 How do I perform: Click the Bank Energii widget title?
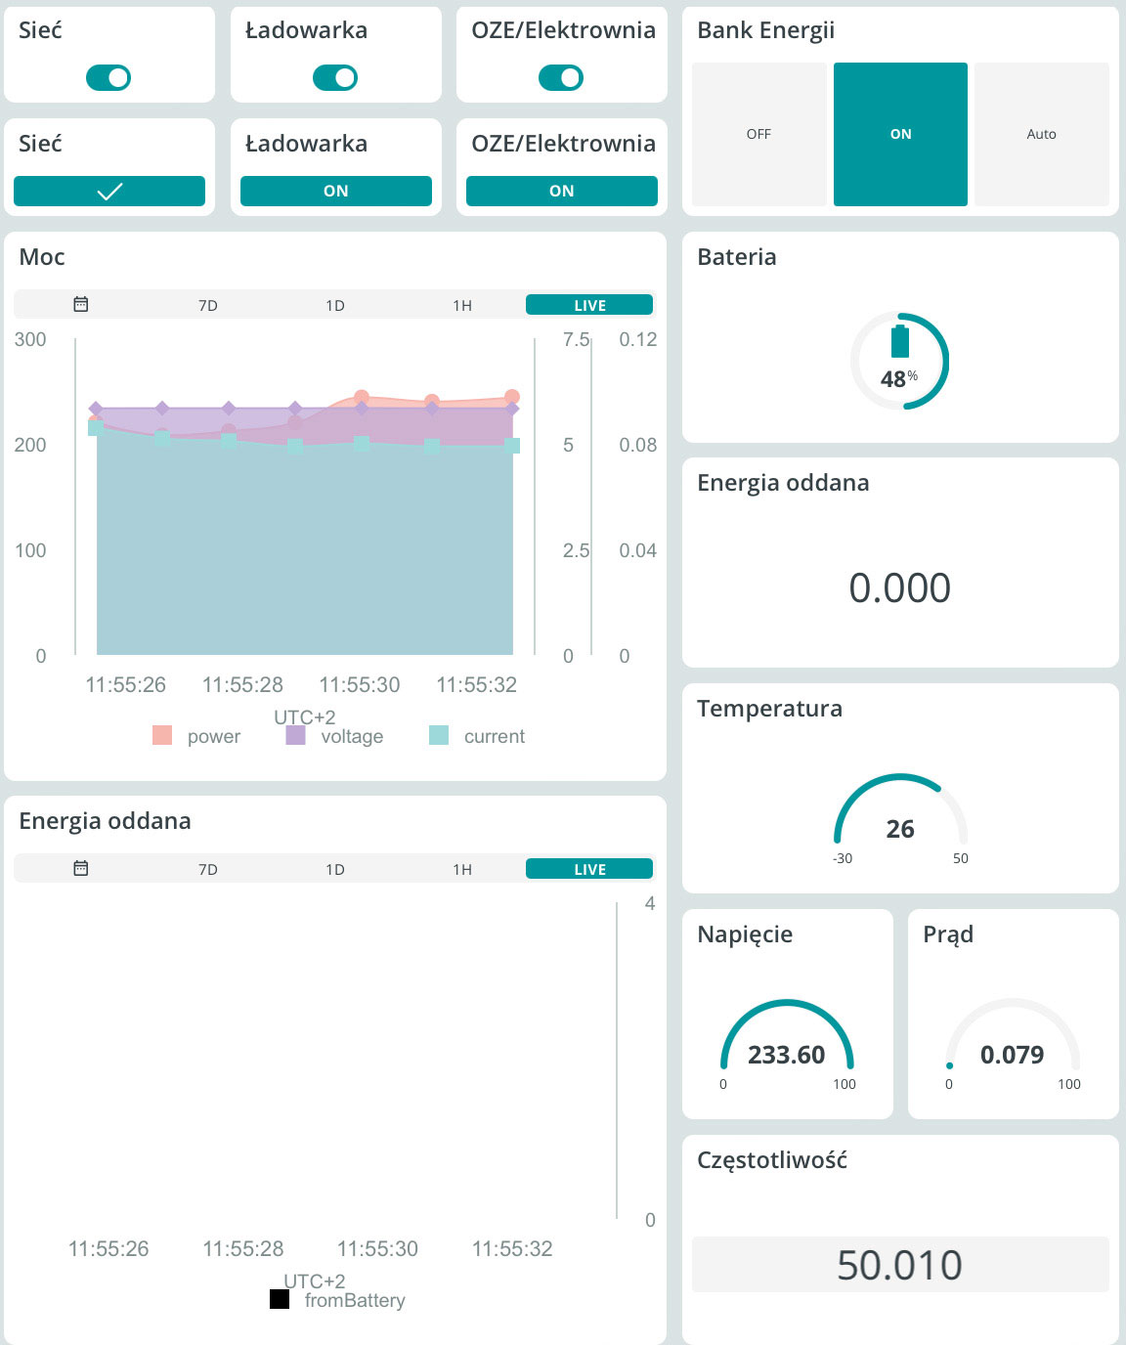[x=766, y=30]
